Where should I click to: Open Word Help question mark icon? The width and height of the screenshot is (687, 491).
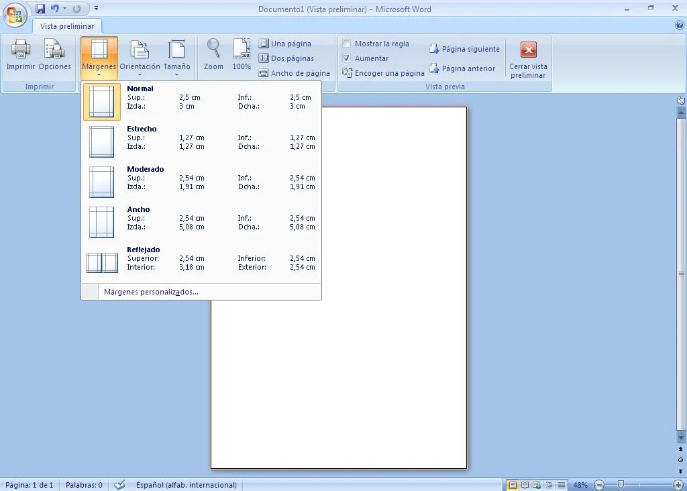tap(680, 25)
